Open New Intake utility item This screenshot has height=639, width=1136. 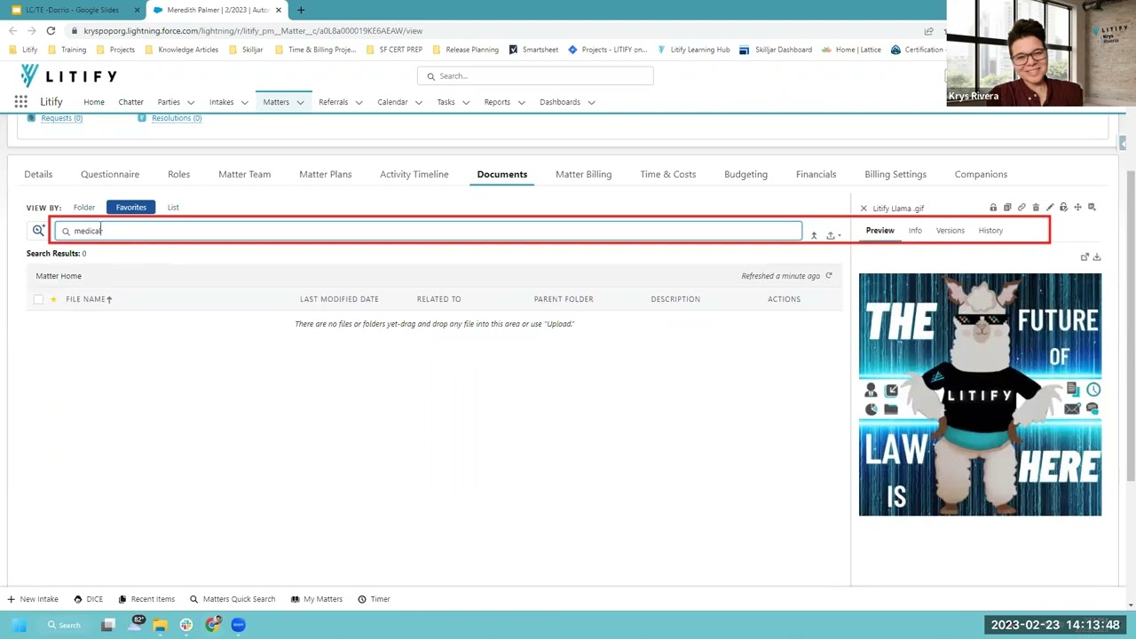coord(32,599)
